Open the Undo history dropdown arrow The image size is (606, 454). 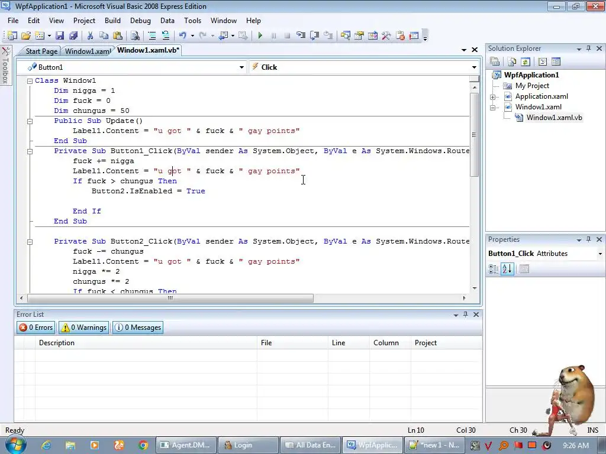pos(192,36)
